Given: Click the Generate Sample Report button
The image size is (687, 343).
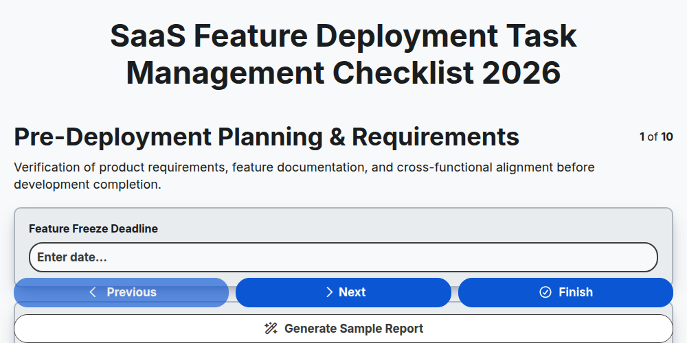Looking at the screenshot, I should point(343,329).
